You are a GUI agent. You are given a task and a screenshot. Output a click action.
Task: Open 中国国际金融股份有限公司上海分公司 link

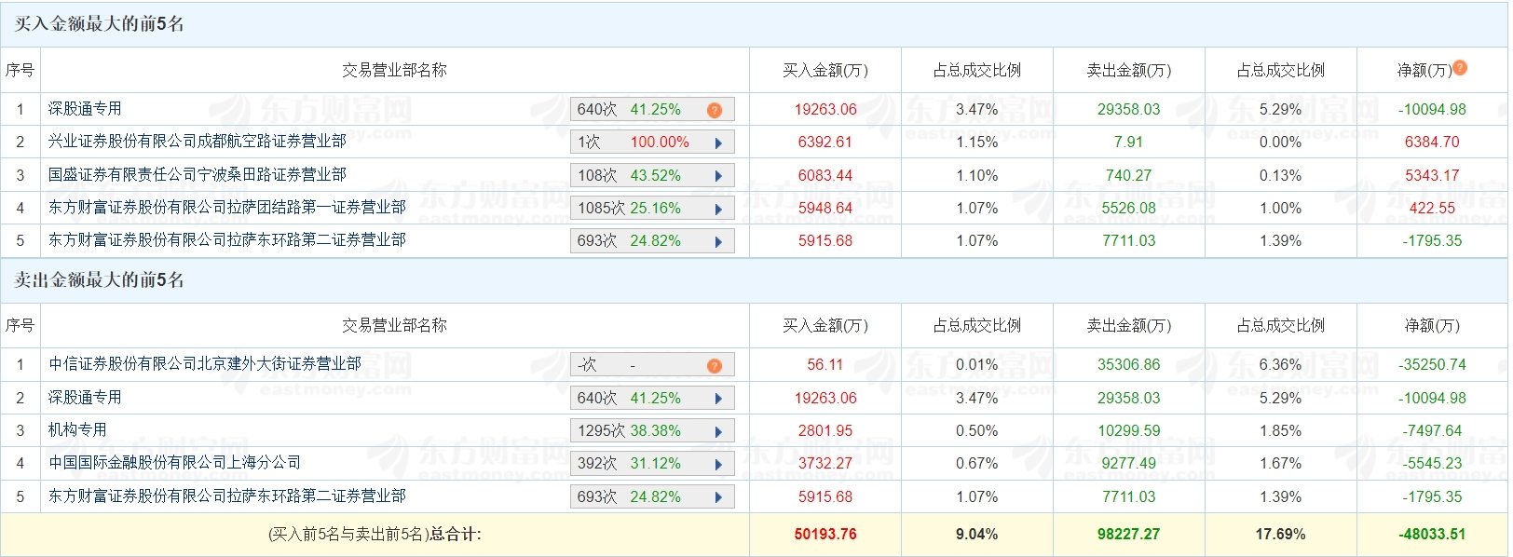click(x=175, y=462)
